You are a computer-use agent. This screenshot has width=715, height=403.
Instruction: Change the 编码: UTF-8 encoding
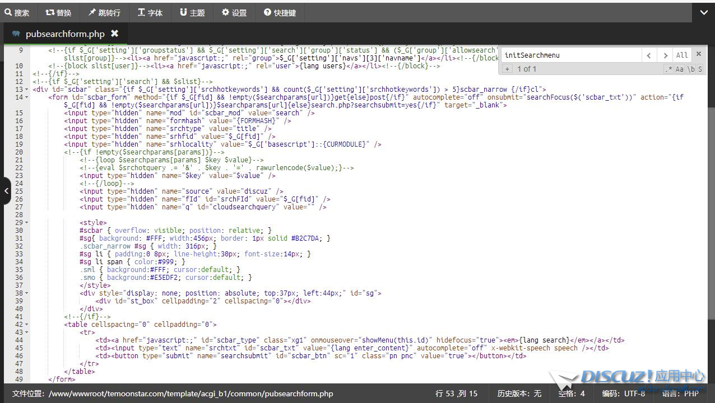tap(623, 393)
